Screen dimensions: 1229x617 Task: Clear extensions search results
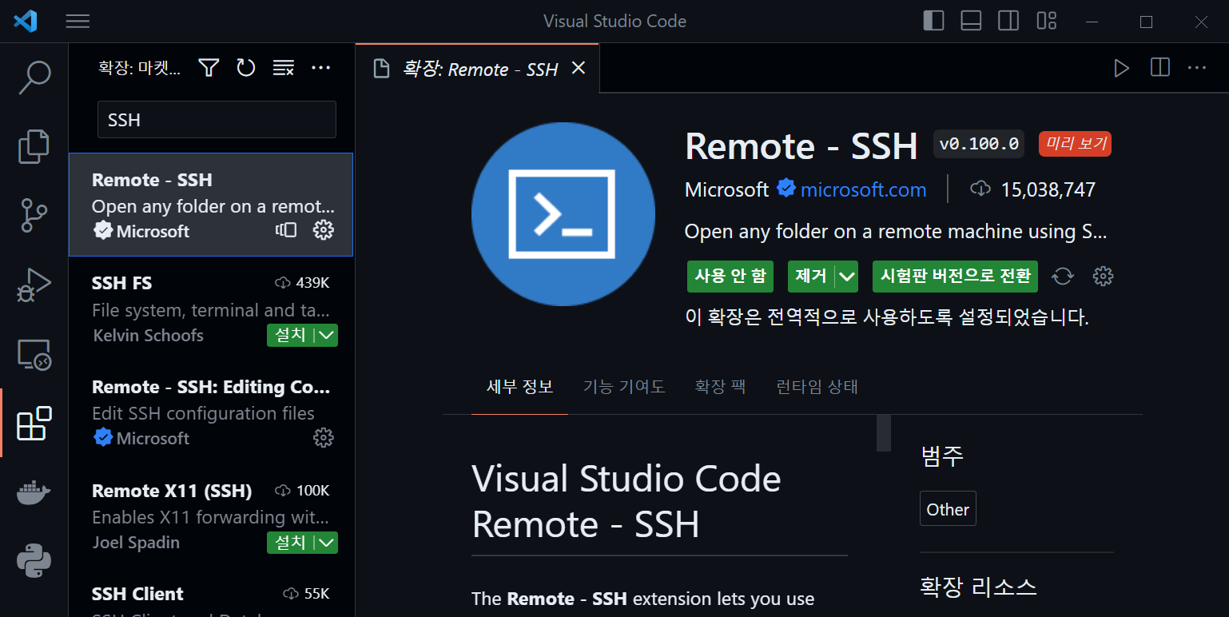click(283, 68)
